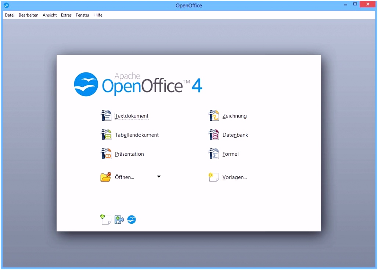Click the Zeichnung Draw icon
The width and height of the screenshot is (378, 270).
[213, 115]
